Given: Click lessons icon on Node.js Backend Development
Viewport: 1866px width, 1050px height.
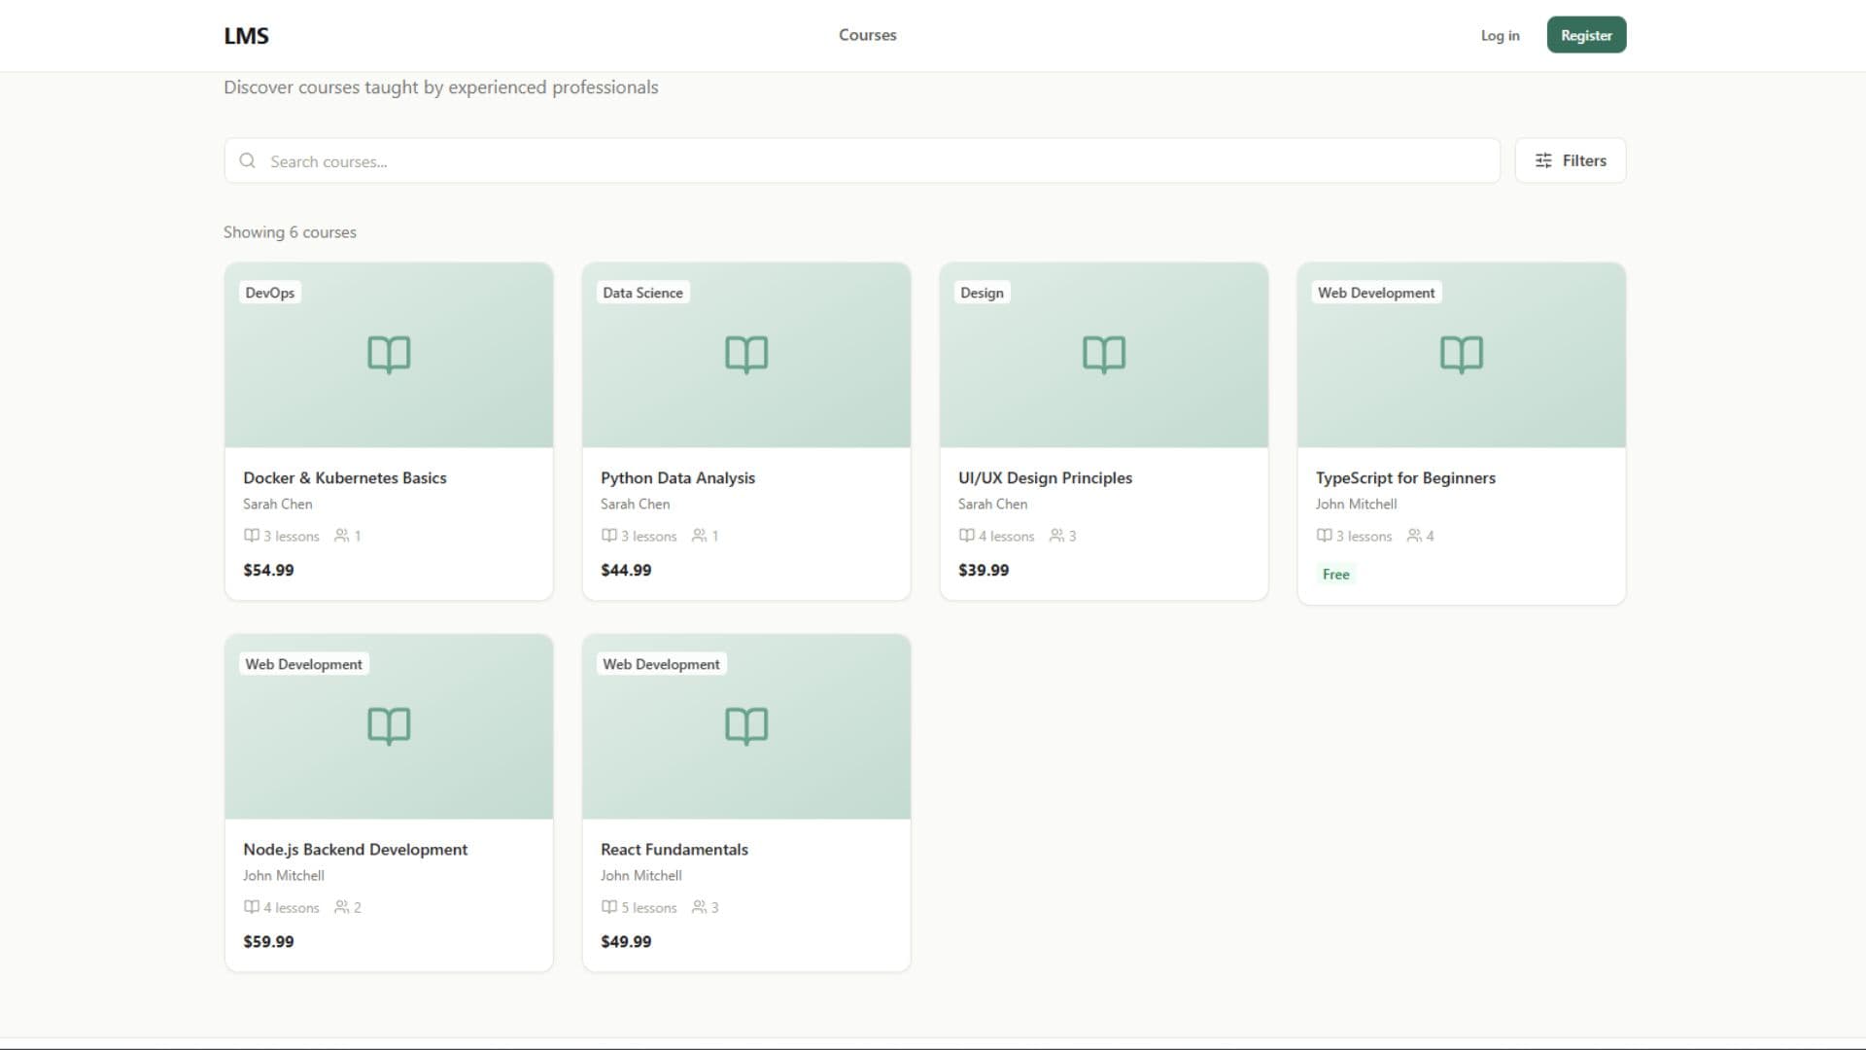Looking at the screenshot, I should click(x=252, y=907).
